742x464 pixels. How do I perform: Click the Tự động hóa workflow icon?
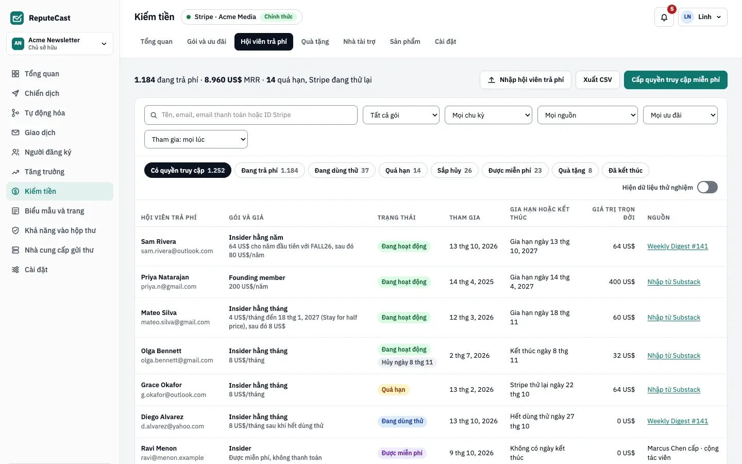[x=15, y=113]
